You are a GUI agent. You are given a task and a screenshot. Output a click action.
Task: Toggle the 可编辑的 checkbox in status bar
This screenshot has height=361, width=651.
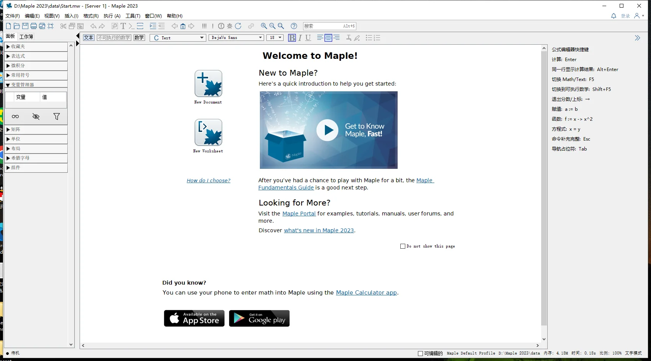[x=420, y=353]
